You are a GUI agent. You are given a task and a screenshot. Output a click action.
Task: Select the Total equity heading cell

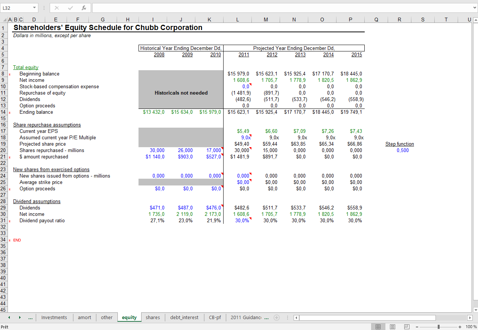pos(26,68)
